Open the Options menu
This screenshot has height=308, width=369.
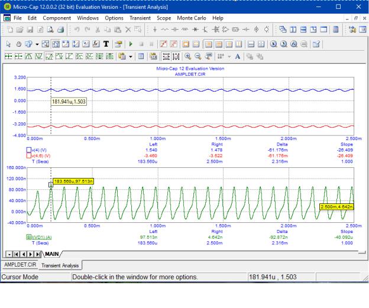click(x=114, y=18)
